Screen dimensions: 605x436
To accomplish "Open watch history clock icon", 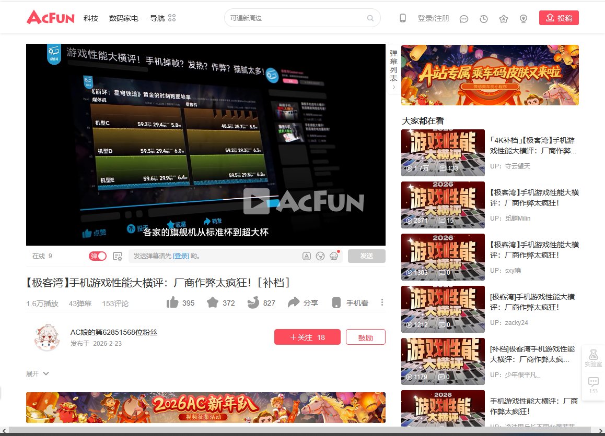I will click(x=483, y=18).
